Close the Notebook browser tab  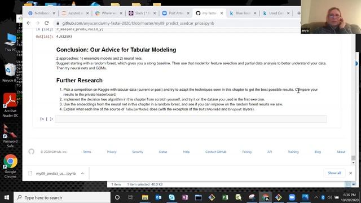(x=54, y=13)
